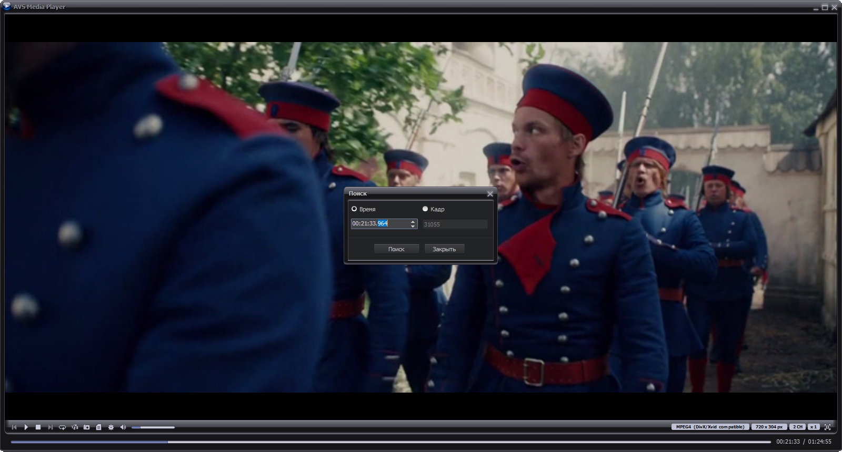The image size is (842, 452).
Task: Stop the video playback
Action: pyautogui.click(x=38, y=427)
